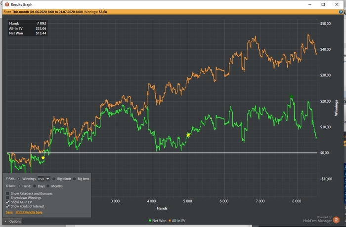Uncheck Show Points of Interest checkbox
The height and width of the screenshot is (227, 346).
7,206
